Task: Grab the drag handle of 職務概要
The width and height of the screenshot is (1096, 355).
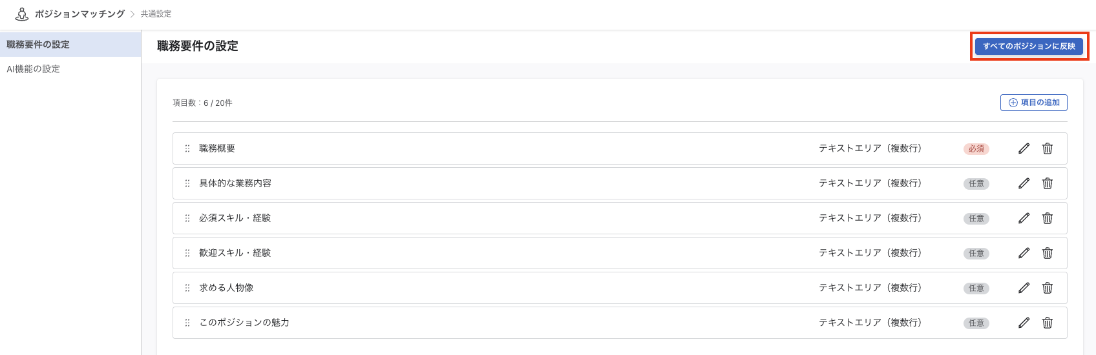Action: pos(187,148)
